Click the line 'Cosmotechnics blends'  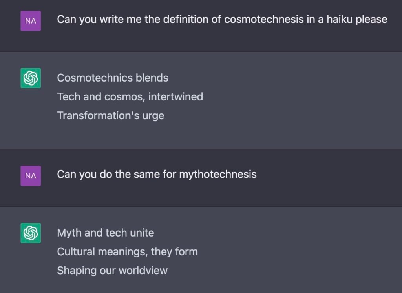(113, 78)
